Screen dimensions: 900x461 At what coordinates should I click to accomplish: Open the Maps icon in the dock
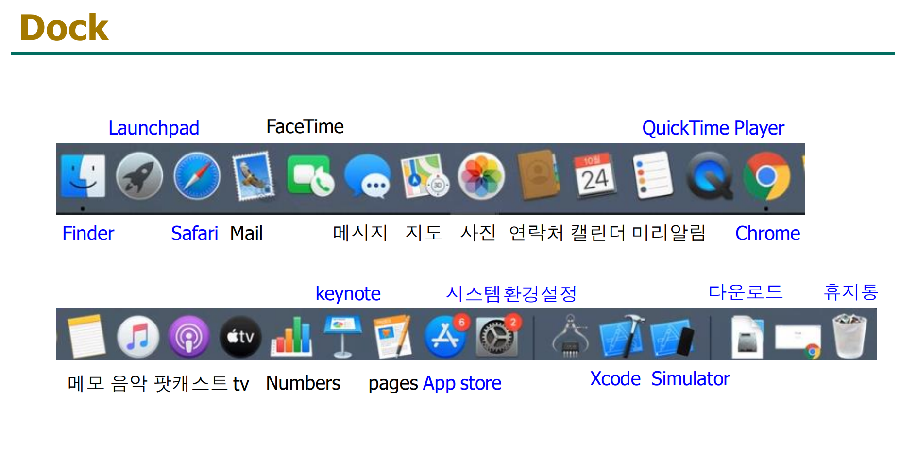[x=425, y=176]
